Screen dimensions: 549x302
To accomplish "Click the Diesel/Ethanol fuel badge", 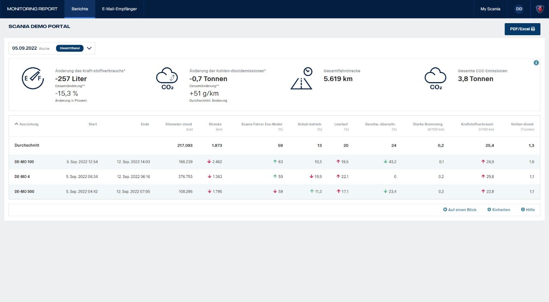I will [69, 48].
